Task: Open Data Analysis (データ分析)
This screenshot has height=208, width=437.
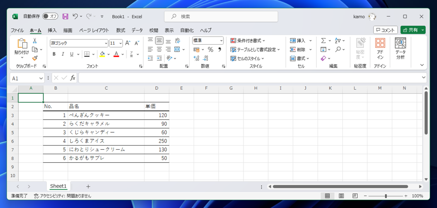Action: [400, 49]
